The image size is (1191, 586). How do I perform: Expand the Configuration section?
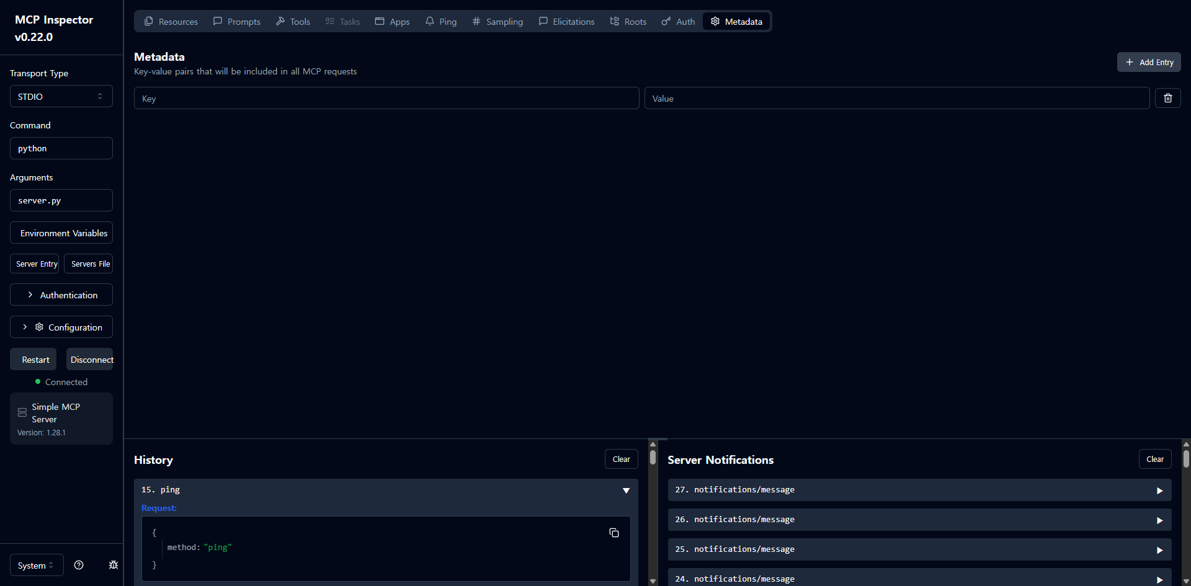(x=61, y=327)
